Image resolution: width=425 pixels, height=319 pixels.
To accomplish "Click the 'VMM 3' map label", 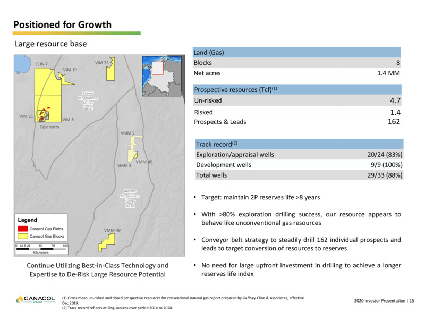I will click(x=124, y=165).
